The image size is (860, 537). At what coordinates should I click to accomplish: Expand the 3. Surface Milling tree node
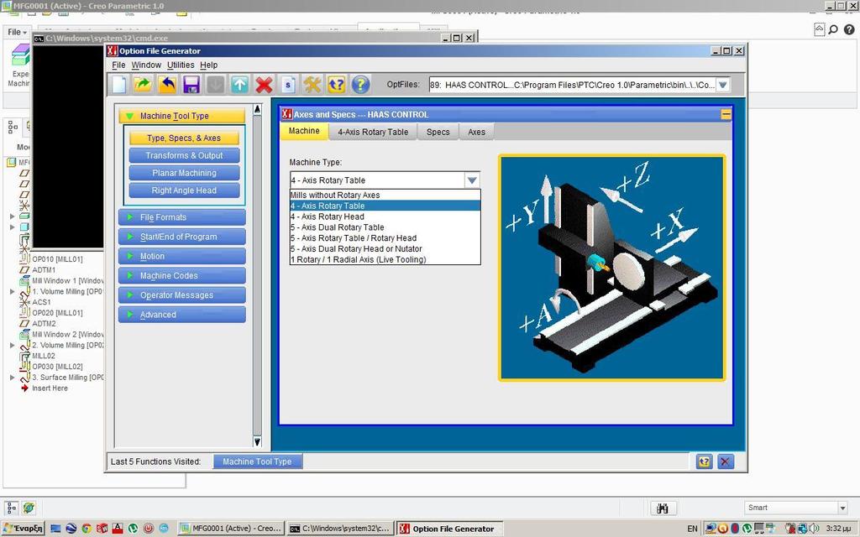point(12,378)
